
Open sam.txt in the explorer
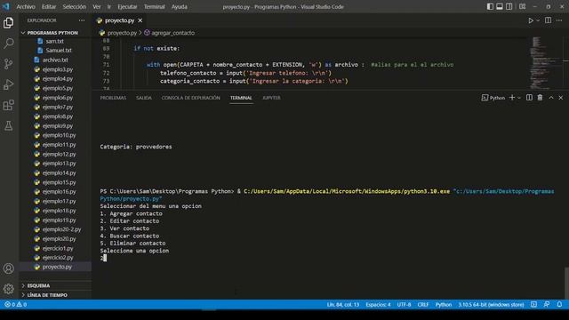tap(55, 41)
